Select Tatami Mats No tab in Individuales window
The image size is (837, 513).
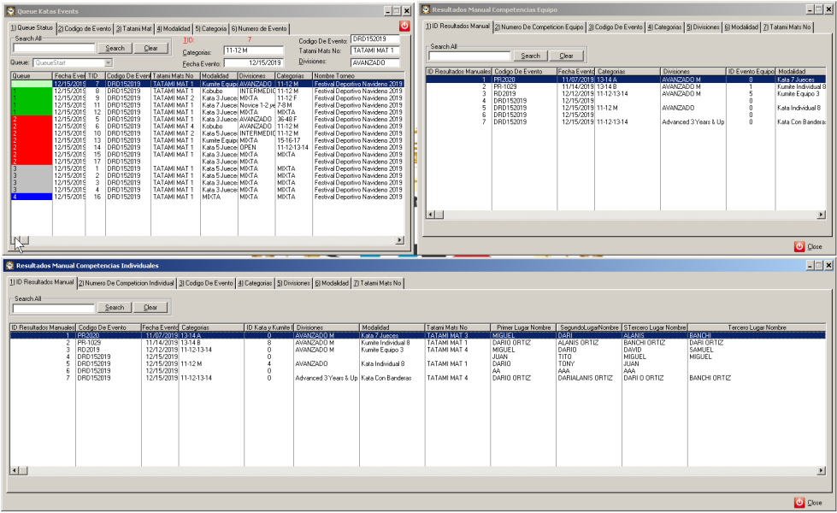[377, 284]
